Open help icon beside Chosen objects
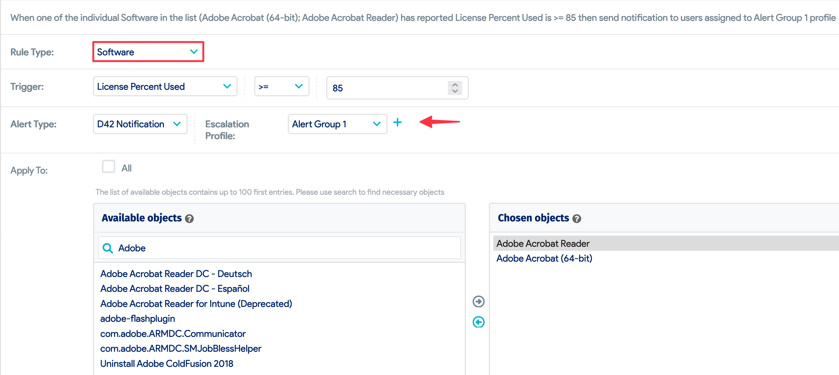This screenshot has height=375, width=839. [x=576, y=219]
